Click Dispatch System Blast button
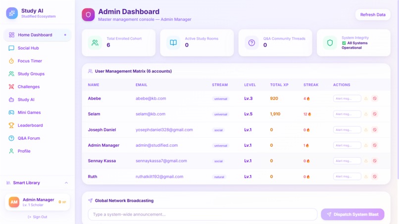Image resolution: width=399 pixels, height=224 pixels. click(x=352, y=214)
